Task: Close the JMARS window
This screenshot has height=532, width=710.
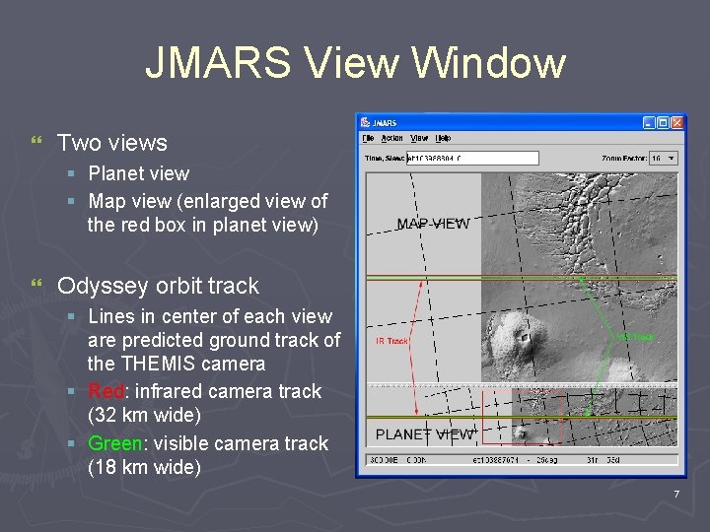Action: (x=676, y=122)
